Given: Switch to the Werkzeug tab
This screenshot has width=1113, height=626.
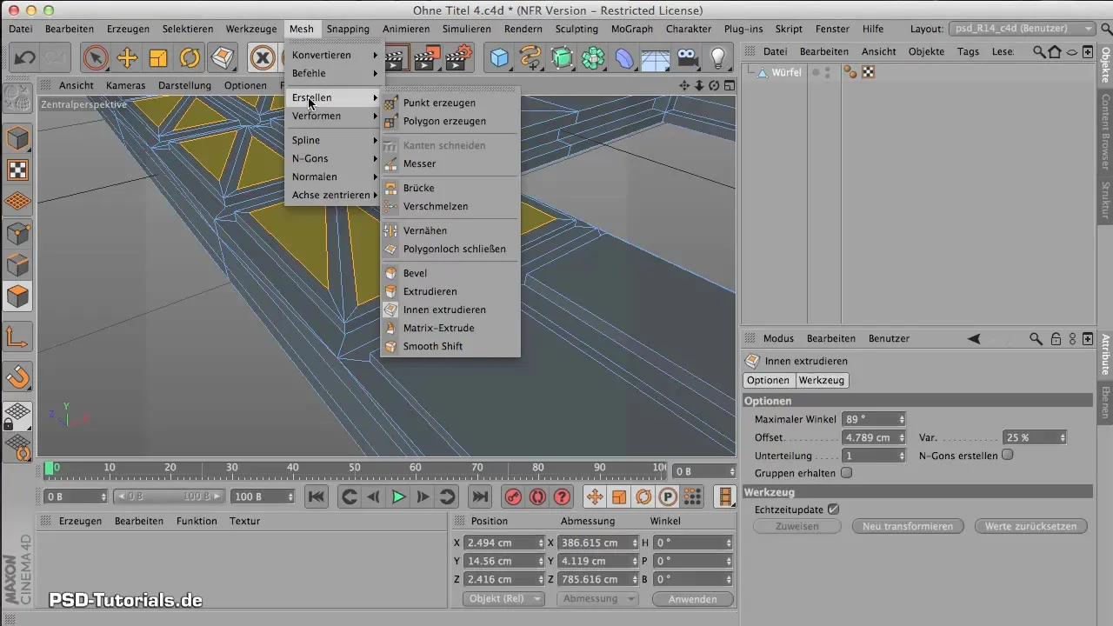Looking at the screenshot, I should [x=821, y=380].
